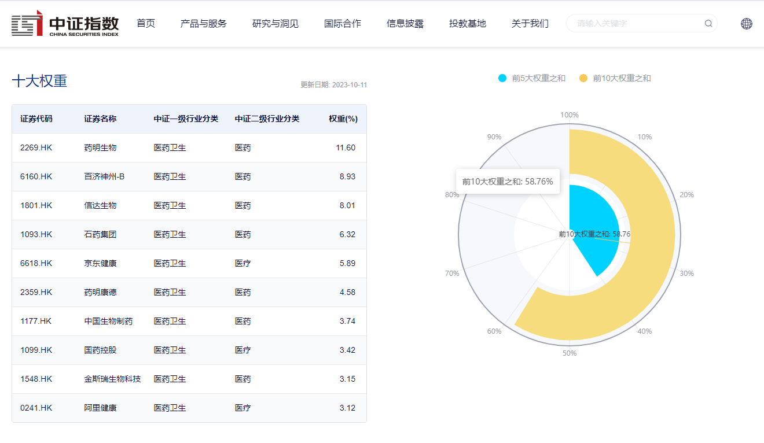
Task: Select stock code 0241.HK
Action: (36, 408)
